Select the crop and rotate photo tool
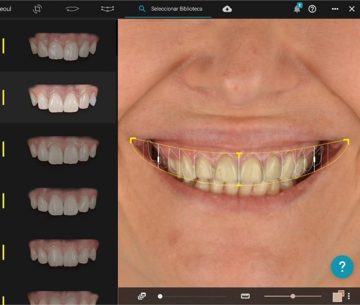Viewport: 360px width, 305px height. click(x=37, y=9)
